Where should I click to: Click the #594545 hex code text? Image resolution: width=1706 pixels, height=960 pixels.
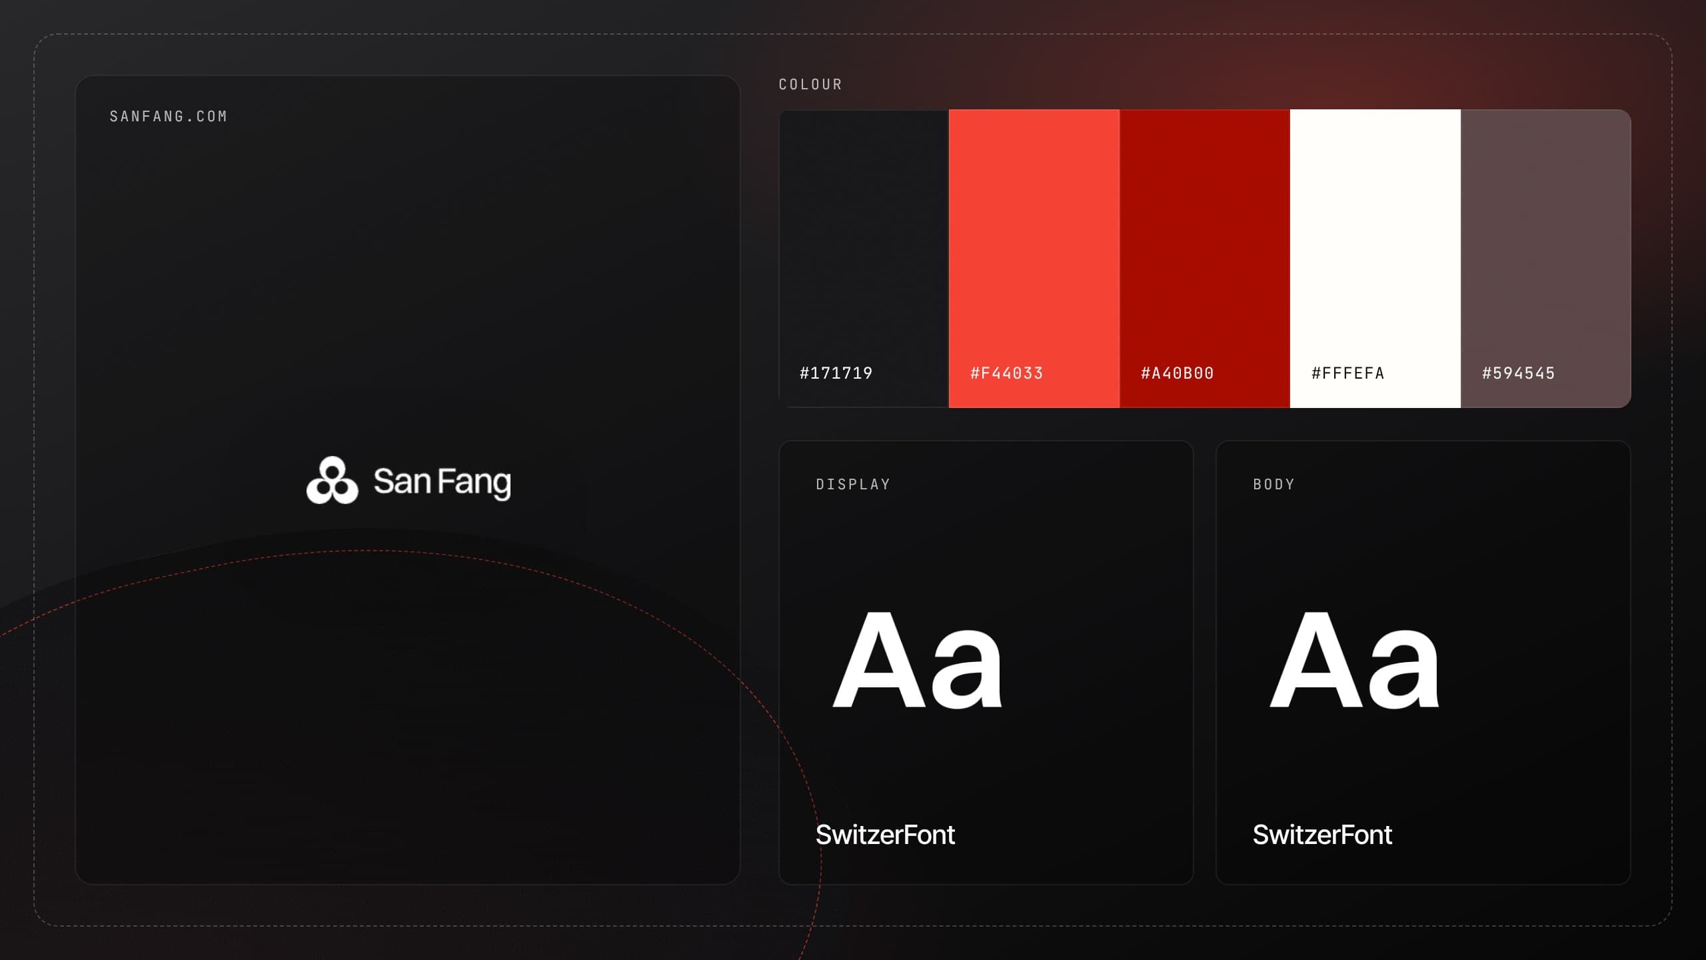pos(1519,373)
